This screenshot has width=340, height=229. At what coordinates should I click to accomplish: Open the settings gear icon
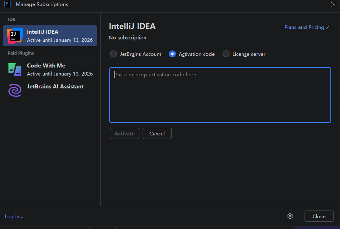pos(290,216)
